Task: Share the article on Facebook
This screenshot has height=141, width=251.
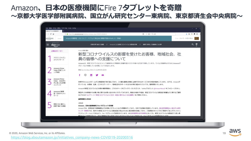Action: click(x=80, y=75)
